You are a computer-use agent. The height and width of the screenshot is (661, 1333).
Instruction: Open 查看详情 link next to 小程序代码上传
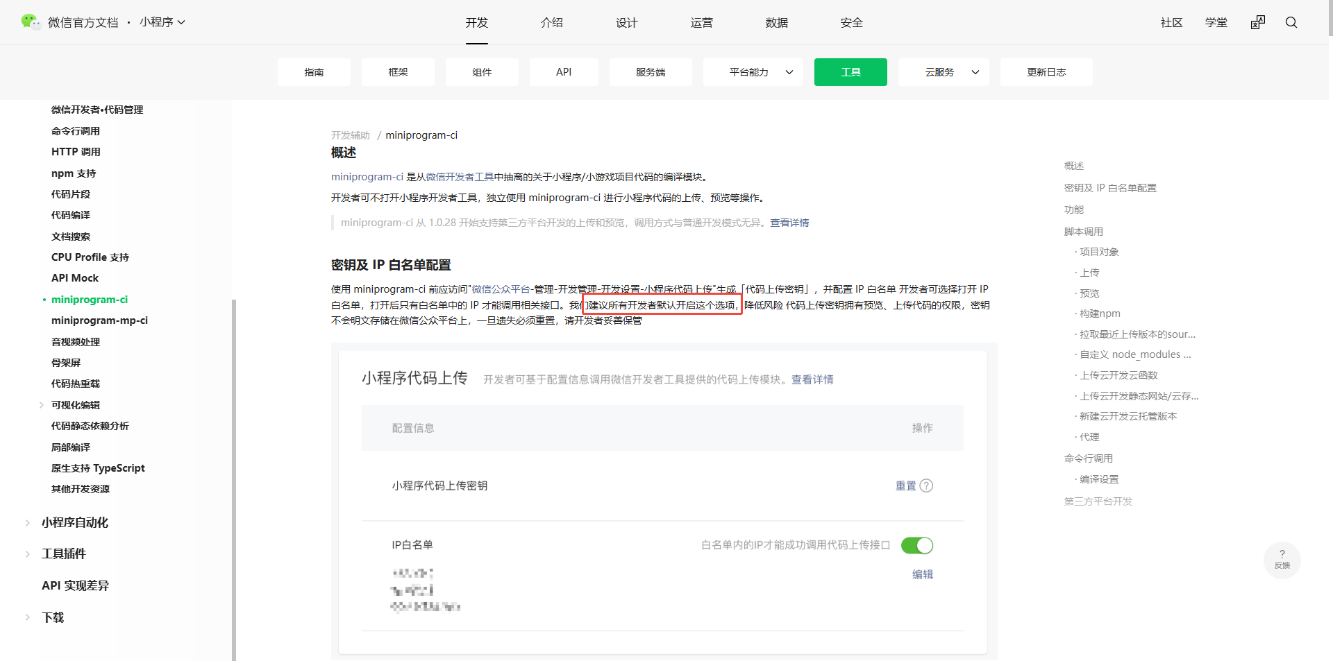click(812, 379)
